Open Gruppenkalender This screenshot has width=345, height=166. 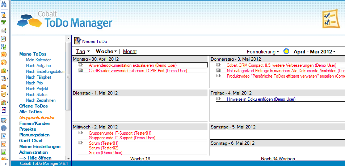37,118
